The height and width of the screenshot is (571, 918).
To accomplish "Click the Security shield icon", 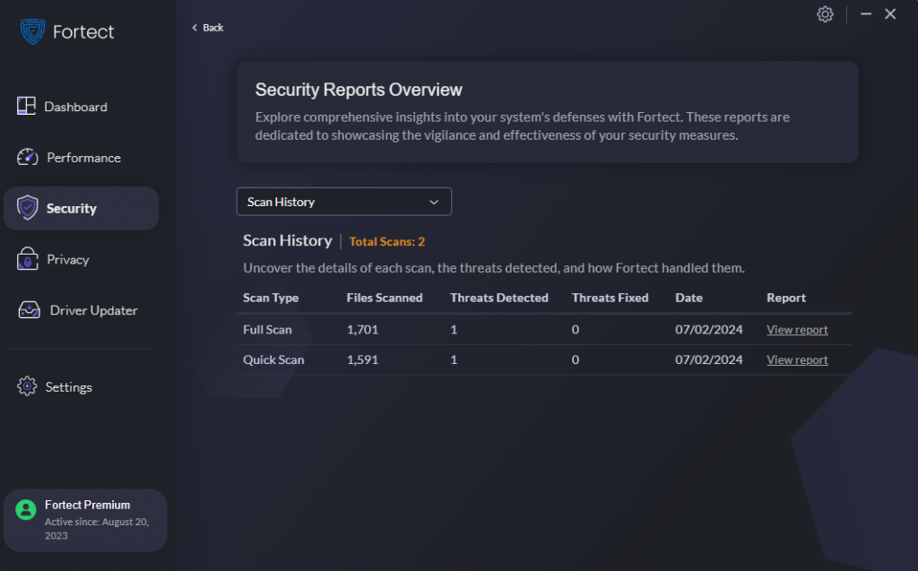I will (x=28, y=208).
